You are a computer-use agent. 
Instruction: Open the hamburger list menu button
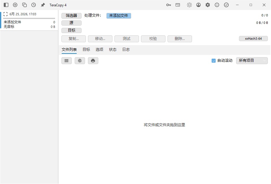[67, 61]
